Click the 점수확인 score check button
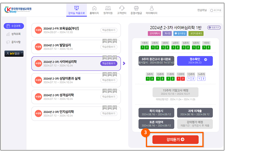269x153 pixels. (195, 61)
